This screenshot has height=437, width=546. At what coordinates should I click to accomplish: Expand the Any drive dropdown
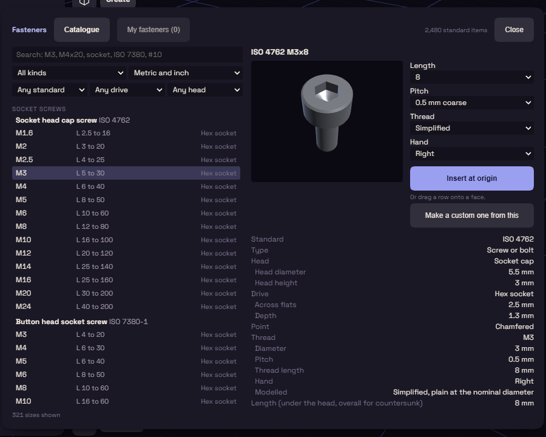(127, 90)
